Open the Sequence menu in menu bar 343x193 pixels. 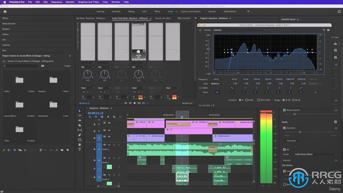coord(57,2)
